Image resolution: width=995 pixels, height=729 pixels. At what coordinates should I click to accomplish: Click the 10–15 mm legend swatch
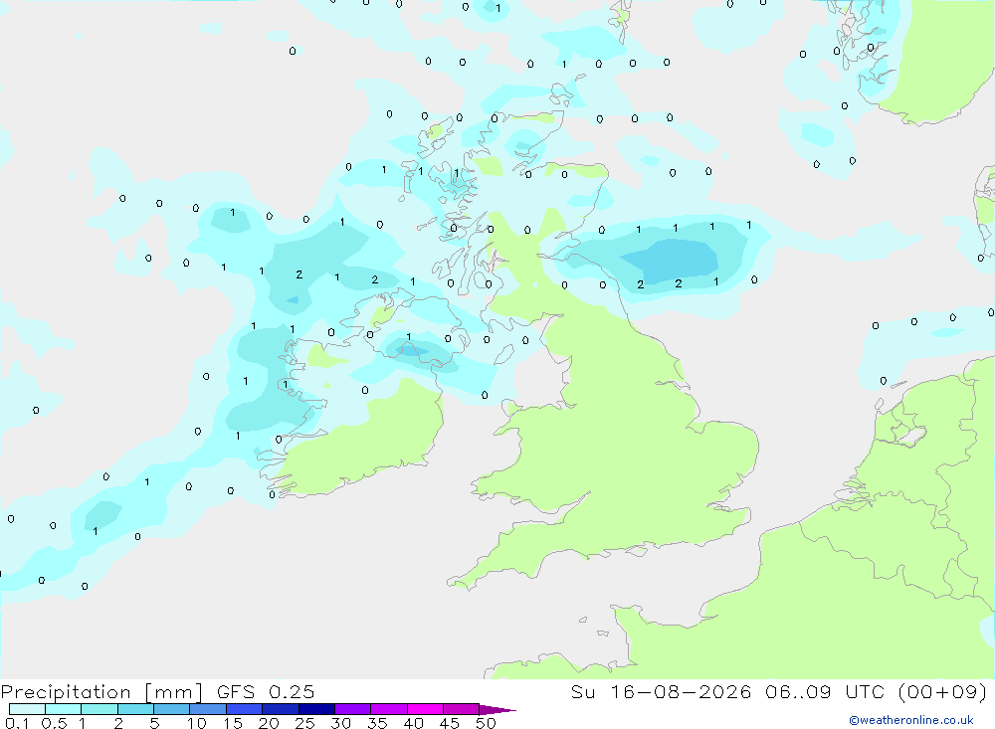208,709
